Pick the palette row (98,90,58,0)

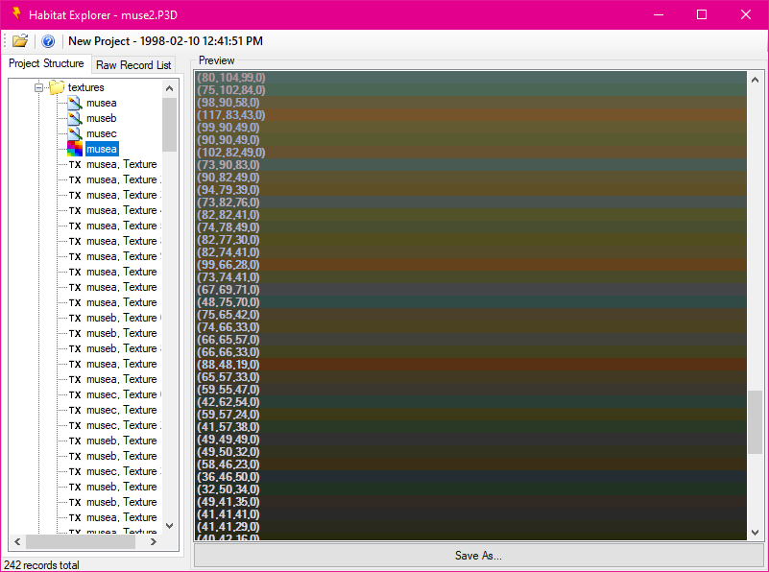pyautogui.click(x=470, y=103)
